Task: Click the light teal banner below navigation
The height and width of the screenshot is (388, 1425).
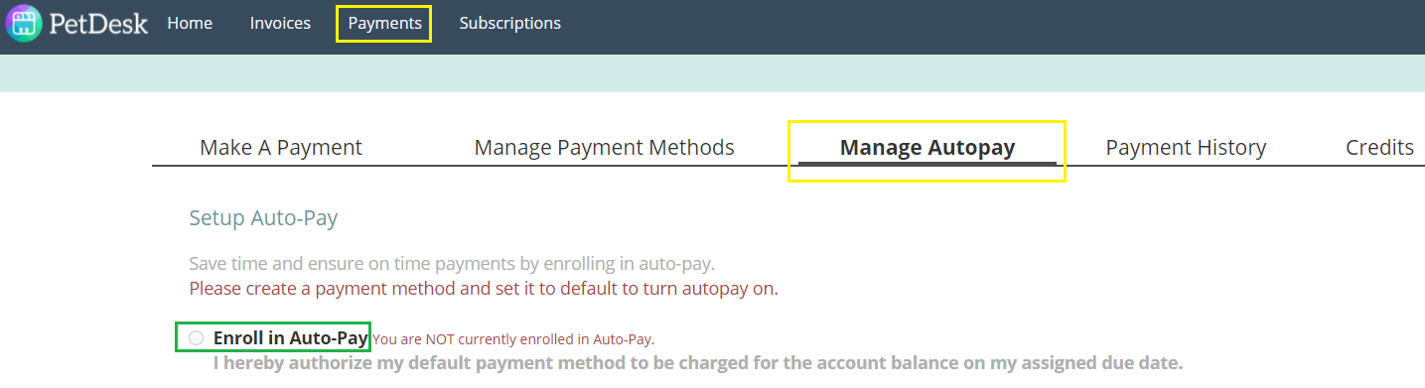Action: coord(712,74)
